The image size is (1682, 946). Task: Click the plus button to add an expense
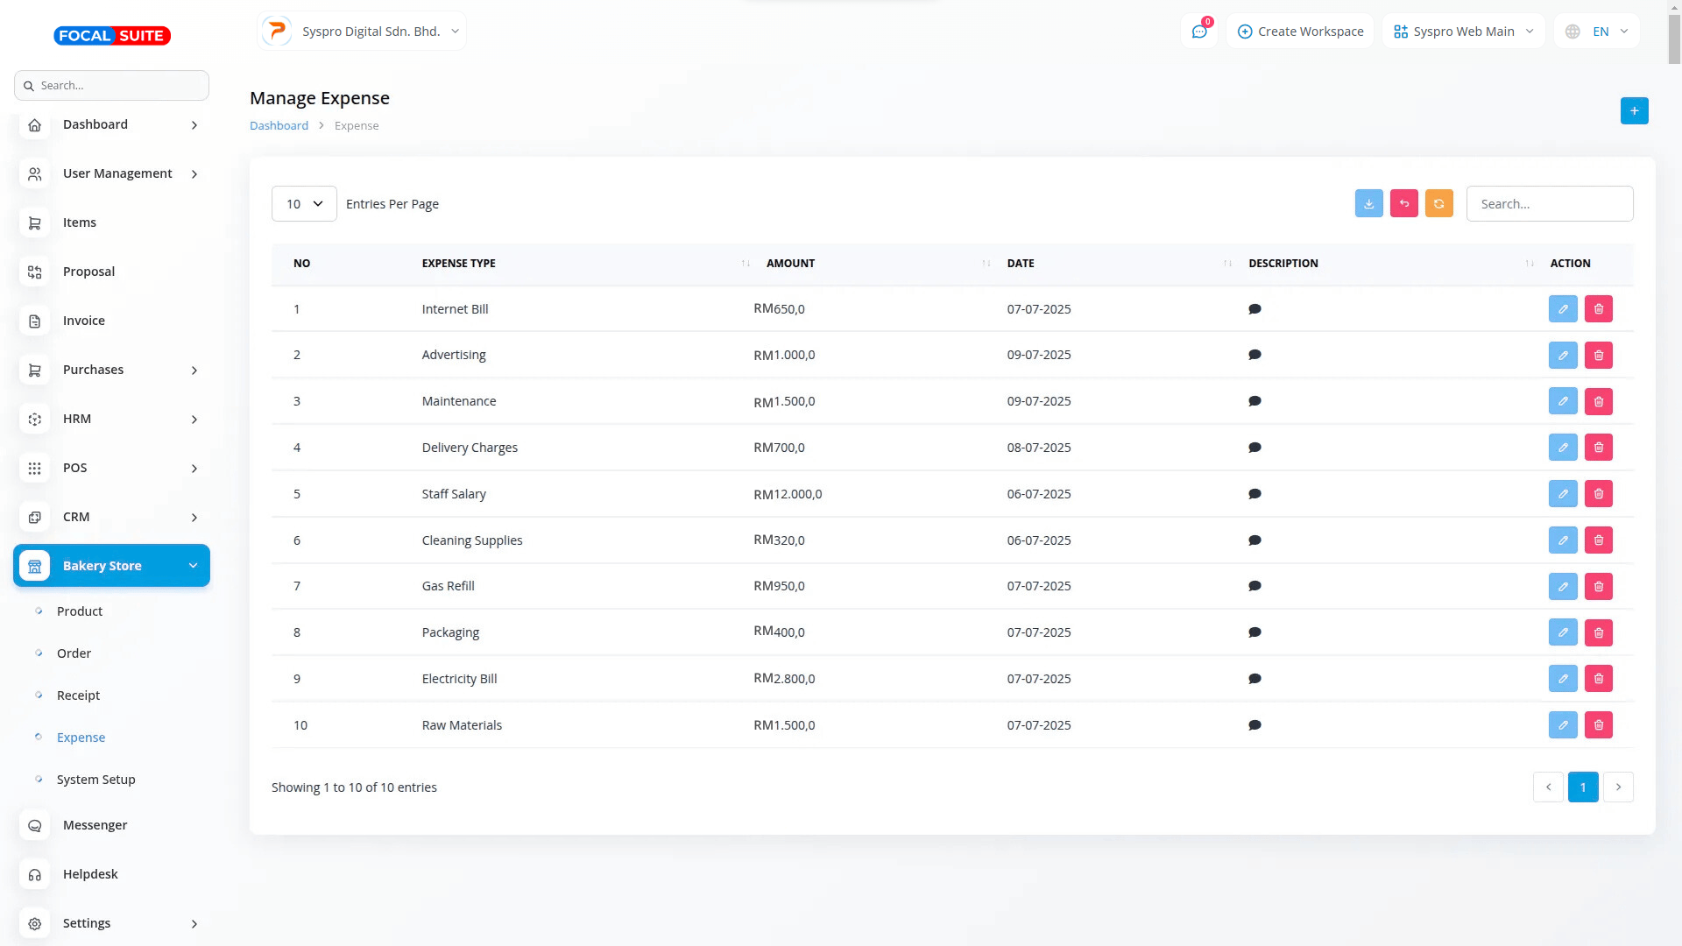pos(1634,111)
